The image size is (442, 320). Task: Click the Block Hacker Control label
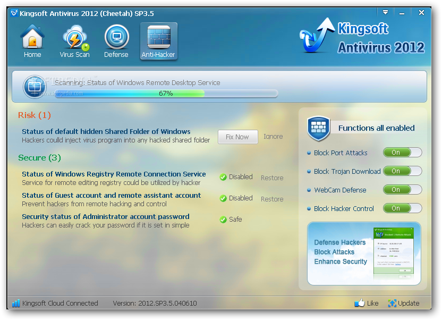point(344,208)
